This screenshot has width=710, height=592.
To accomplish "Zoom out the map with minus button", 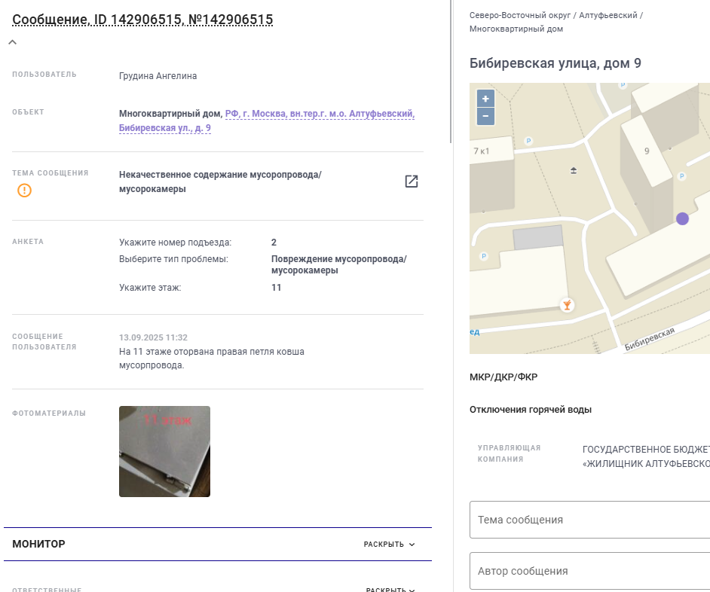I will pos(485,116).
